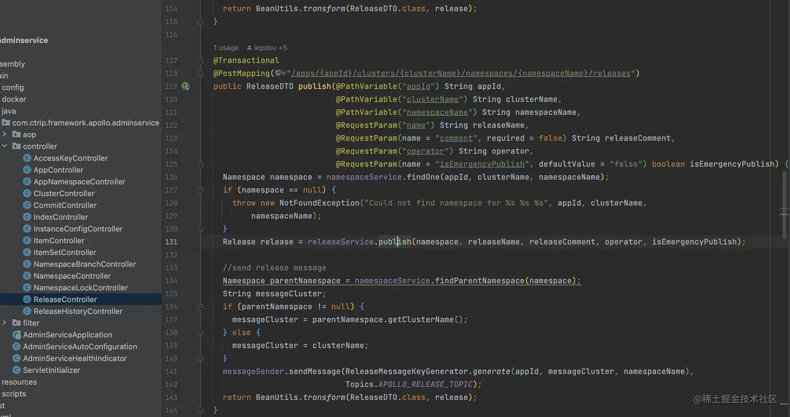Screen dimensions: 790x417
Task: Select the com.ctrip.framework.apollo.adminservice package
Action: pos(86,123)
